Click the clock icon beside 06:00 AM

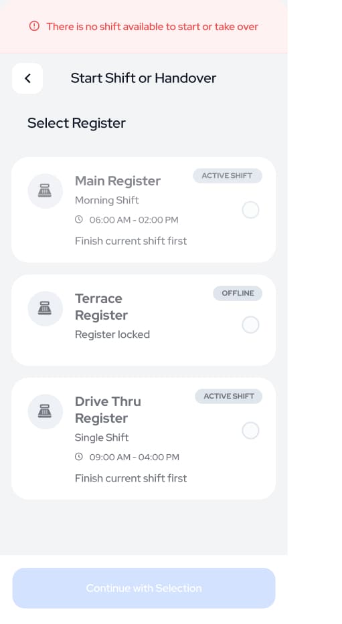79,219
